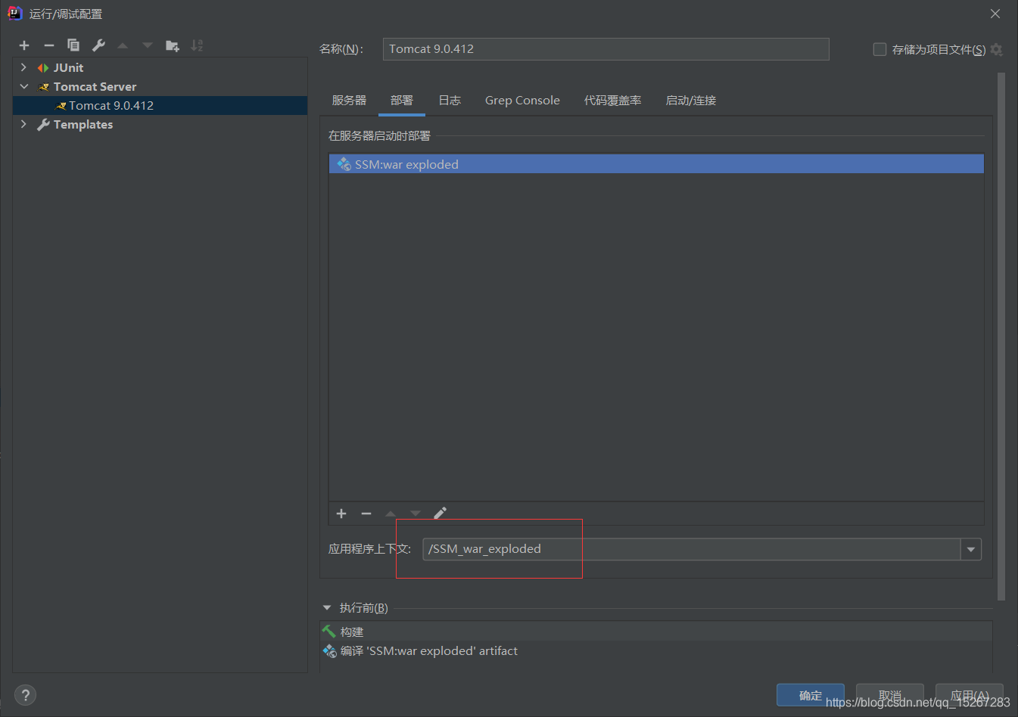Close the 运行/调试配置 dialog
The image size is (1018, 717).
coord(995,14)
